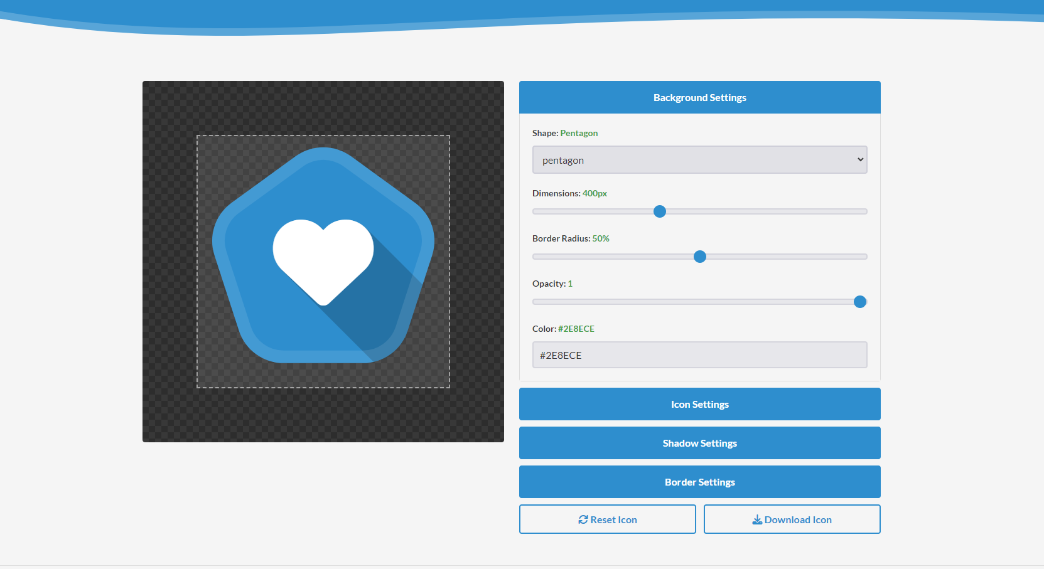Screen dimensions: 1044x569
Task: Click the refresh icon inside Reset Icon button
Action: click(584, 519)
